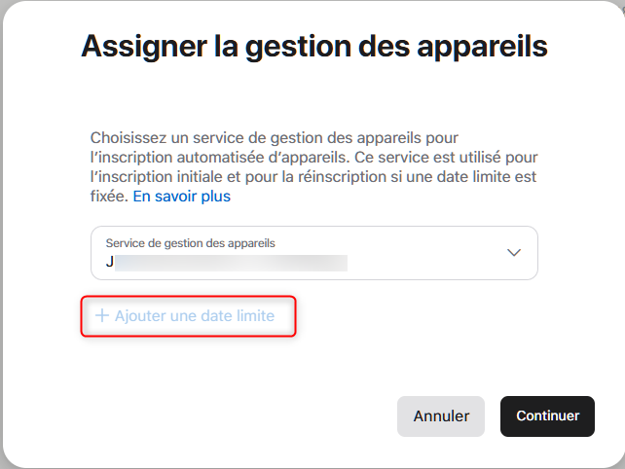Open the "En savoir plus" link

click(181, 197)
